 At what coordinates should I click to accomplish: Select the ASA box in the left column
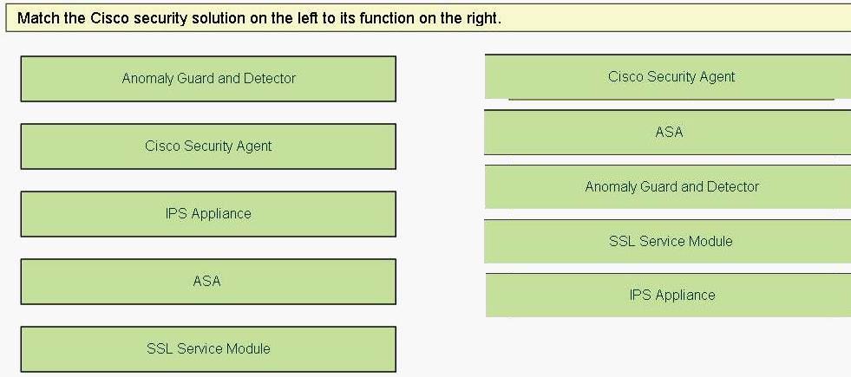coord(208,282)
